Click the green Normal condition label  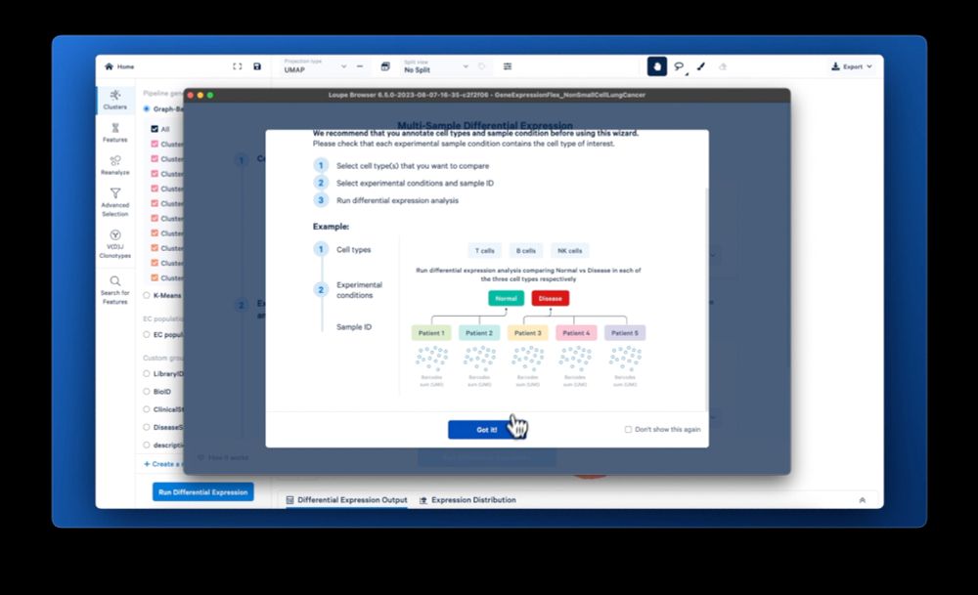click(506, 298)
